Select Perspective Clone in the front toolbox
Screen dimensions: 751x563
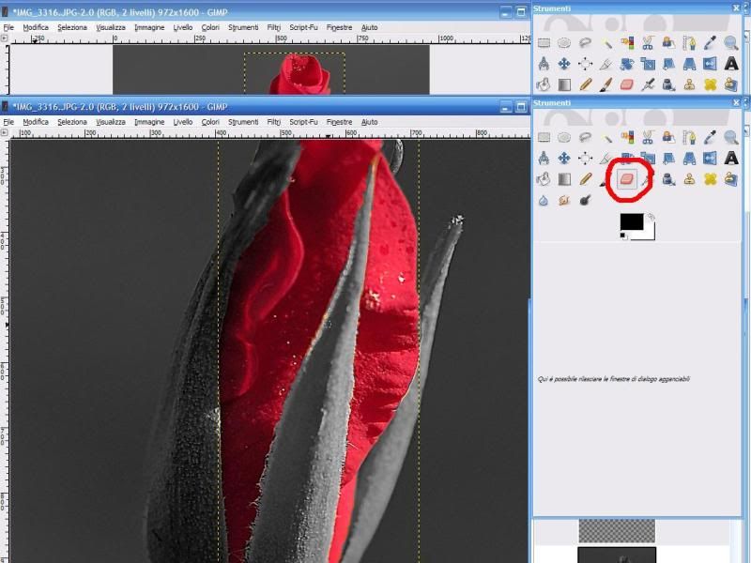tap(731, 179)
